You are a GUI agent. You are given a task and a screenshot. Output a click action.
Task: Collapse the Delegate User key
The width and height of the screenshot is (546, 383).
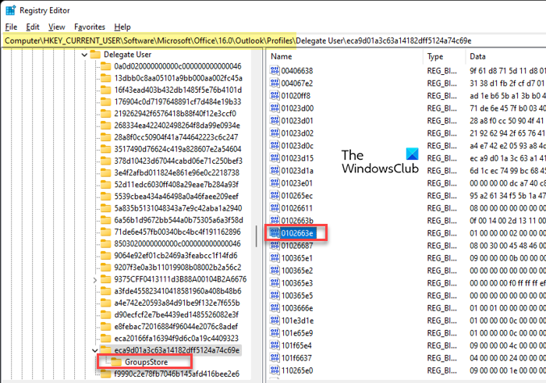click(x=84, y=55)
